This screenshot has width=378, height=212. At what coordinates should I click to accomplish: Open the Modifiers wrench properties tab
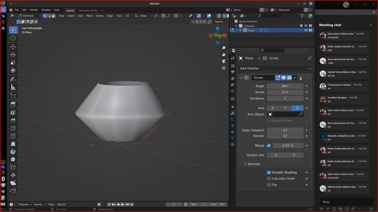[233, 113]
